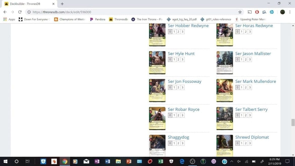Show hidden tray icons chevron

(232, 161)
